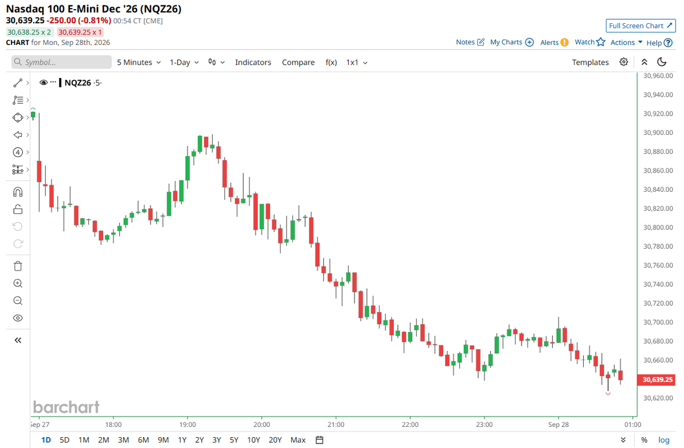
Task: Open Full Screen Chart
Action: pos(641,26)
